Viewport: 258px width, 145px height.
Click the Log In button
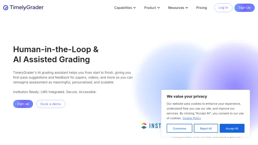coord(223,7)
